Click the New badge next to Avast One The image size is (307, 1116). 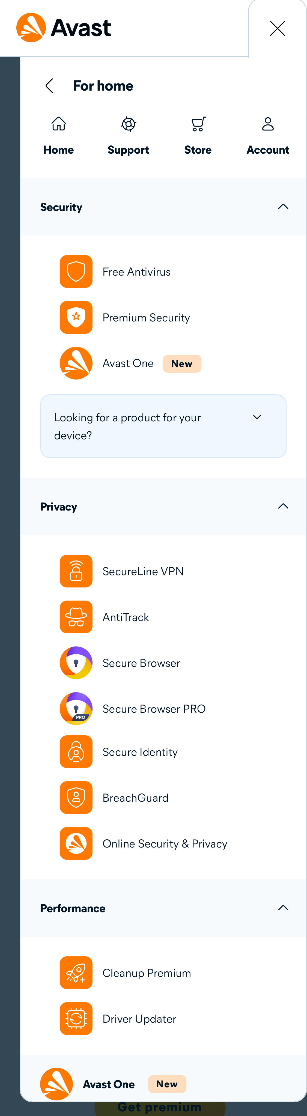182,363
